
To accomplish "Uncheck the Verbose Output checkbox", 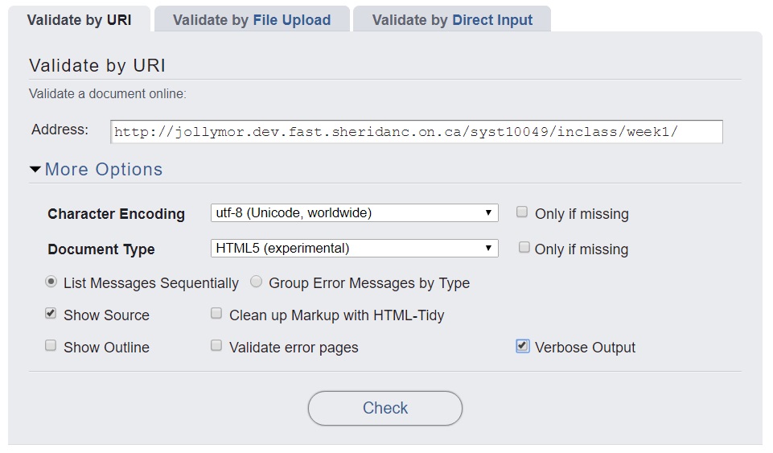I will click(x=523, y=346).
